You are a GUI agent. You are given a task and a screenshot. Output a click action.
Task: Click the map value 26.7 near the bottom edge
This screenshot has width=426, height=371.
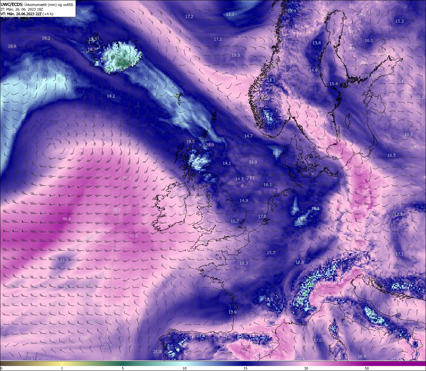[x=115, y=359]
